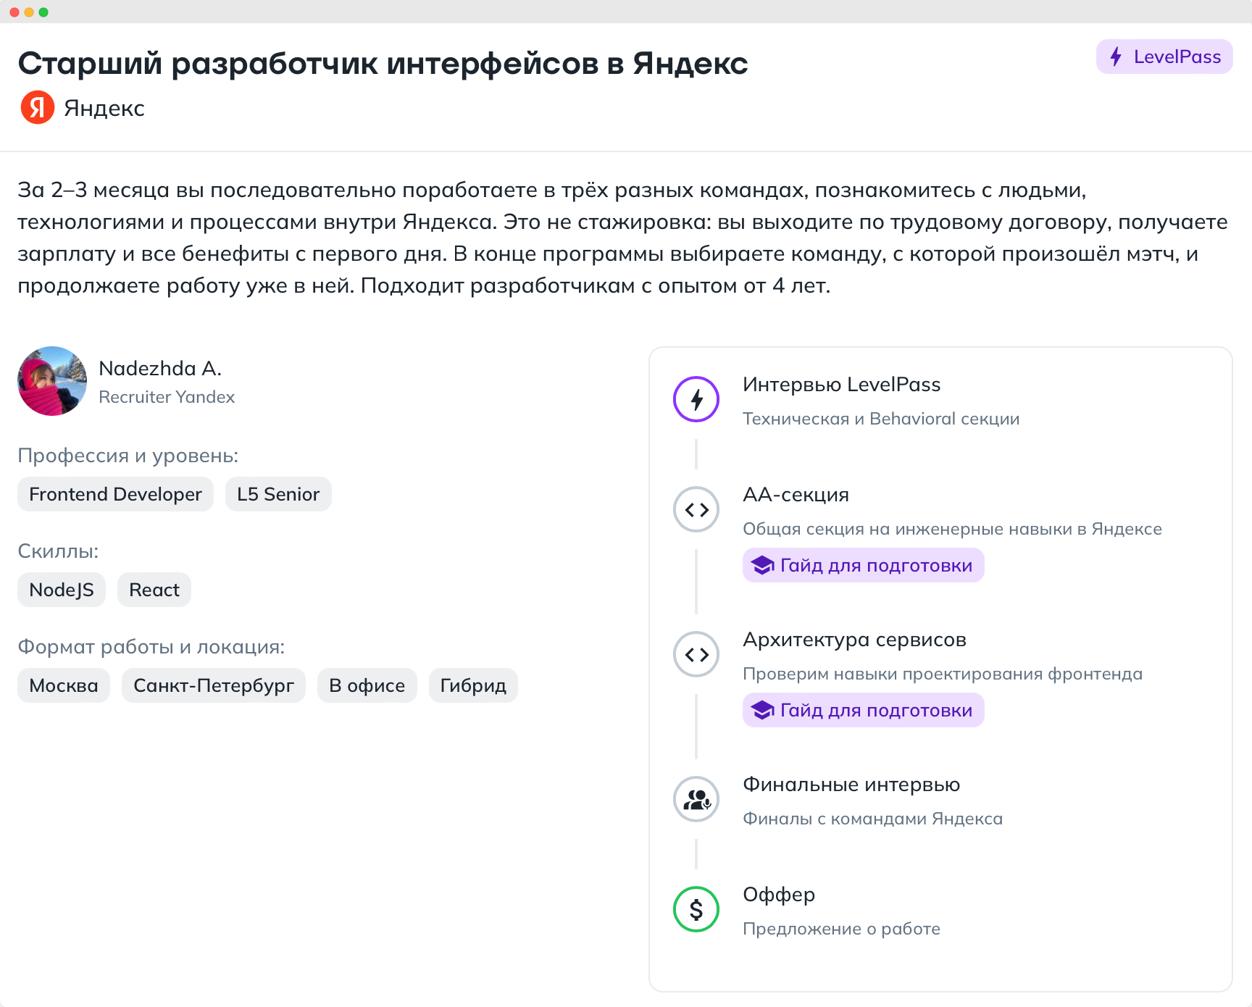Click Проверим навыки проектирования фронтенда text

pos(943,674)
